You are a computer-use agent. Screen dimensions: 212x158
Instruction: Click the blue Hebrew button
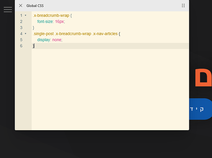200,109
